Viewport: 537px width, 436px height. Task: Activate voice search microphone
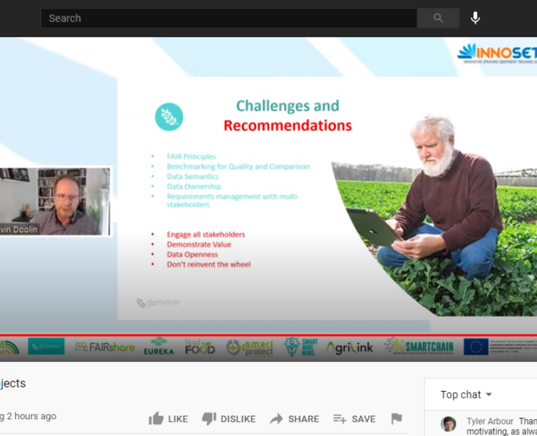tap(475, 18)
